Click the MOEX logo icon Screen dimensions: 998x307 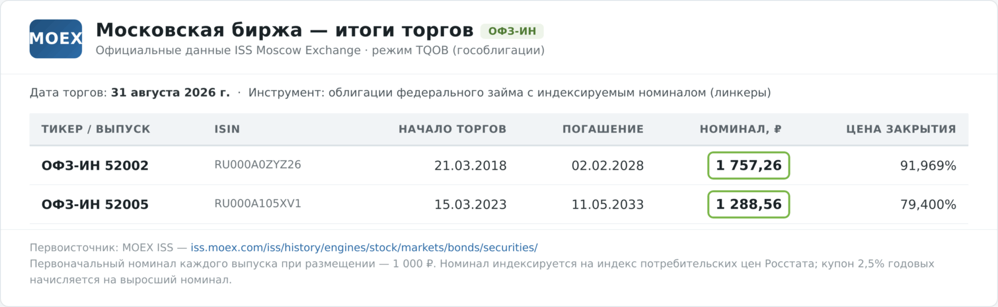[x=56, y=39]
